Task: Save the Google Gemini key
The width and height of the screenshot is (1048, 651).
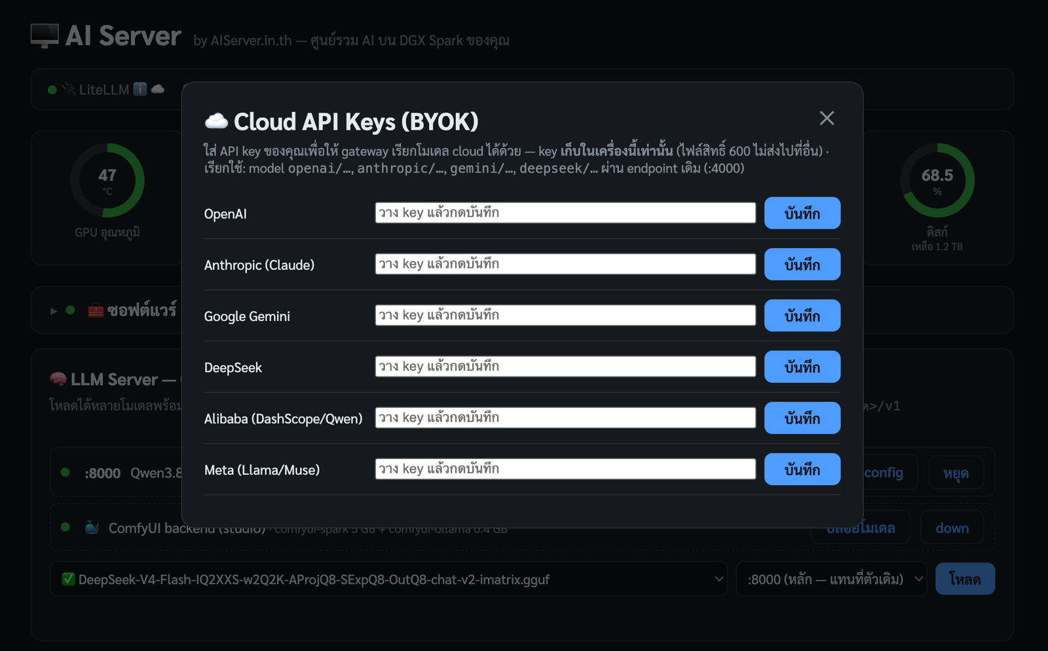Action: (x=802, y=315)
